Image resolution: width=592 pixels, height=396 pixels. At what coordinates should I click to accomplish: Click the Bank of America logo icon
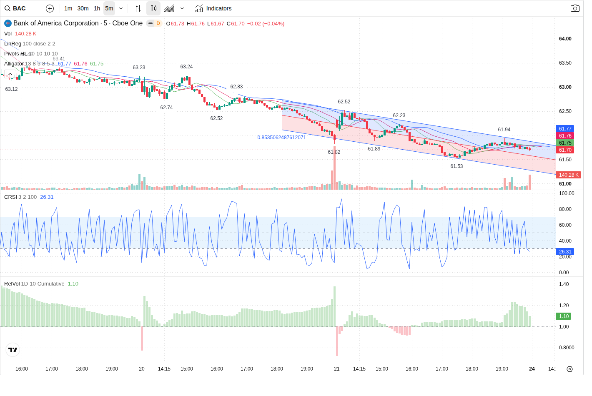coord(8,23)
